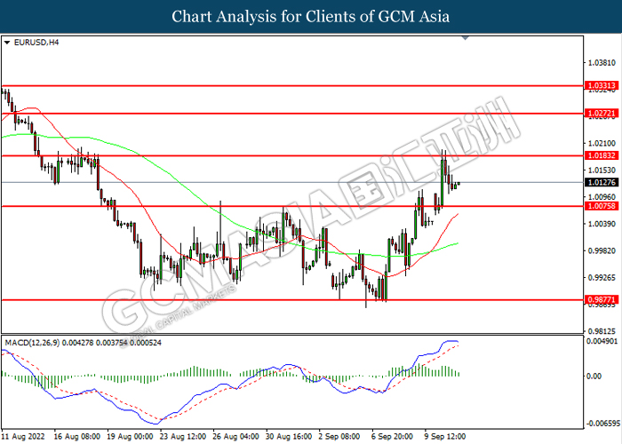Click the EURUSD,H4 chart label
Image resolution: width=622 pixels, height=444 pixels.
pyautogui.click(x=36, y=43)
